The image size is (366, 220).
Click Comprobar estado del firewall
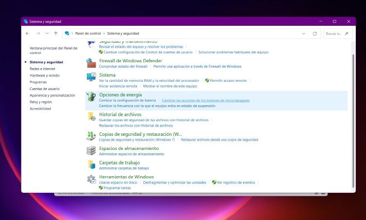[123, 66]
